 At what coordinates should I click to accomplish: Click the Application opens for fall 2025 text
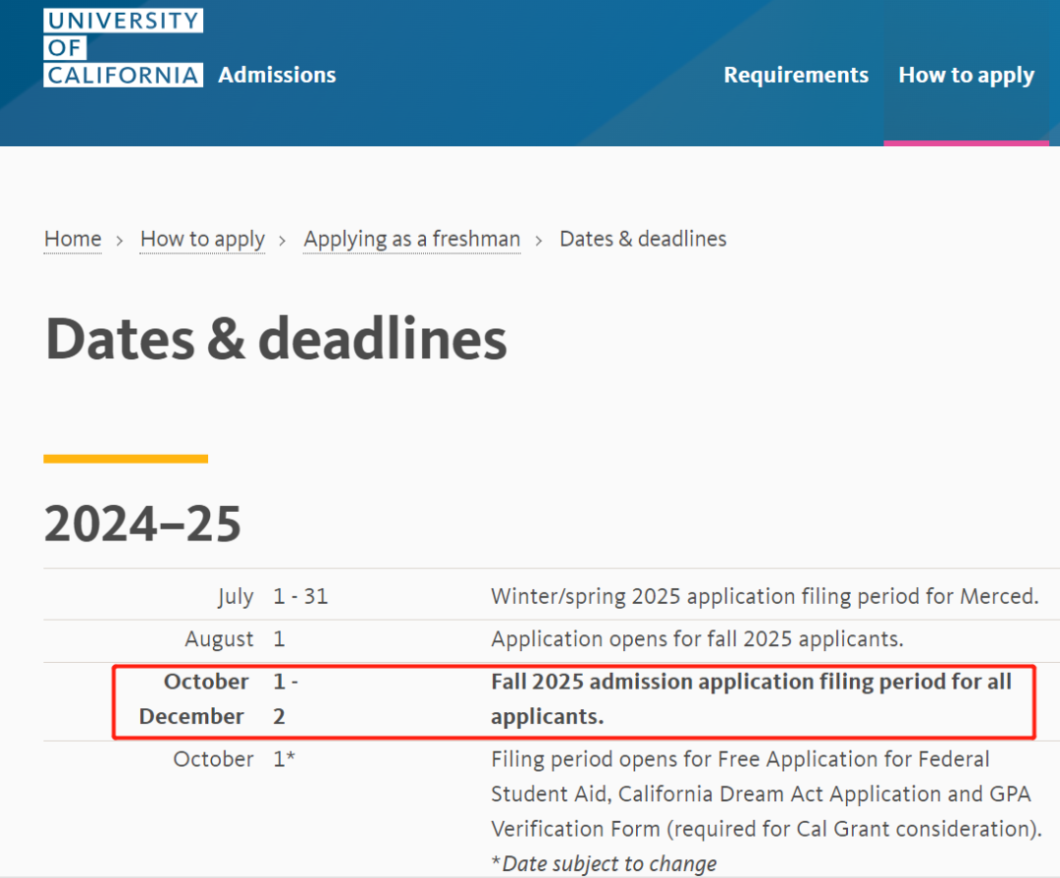point(697,639)
